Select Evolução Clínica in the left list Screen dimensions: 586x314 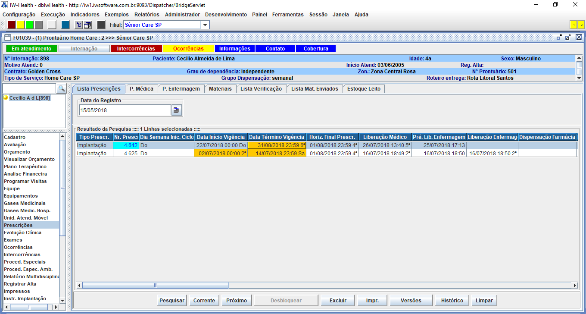tap(23, 232)
